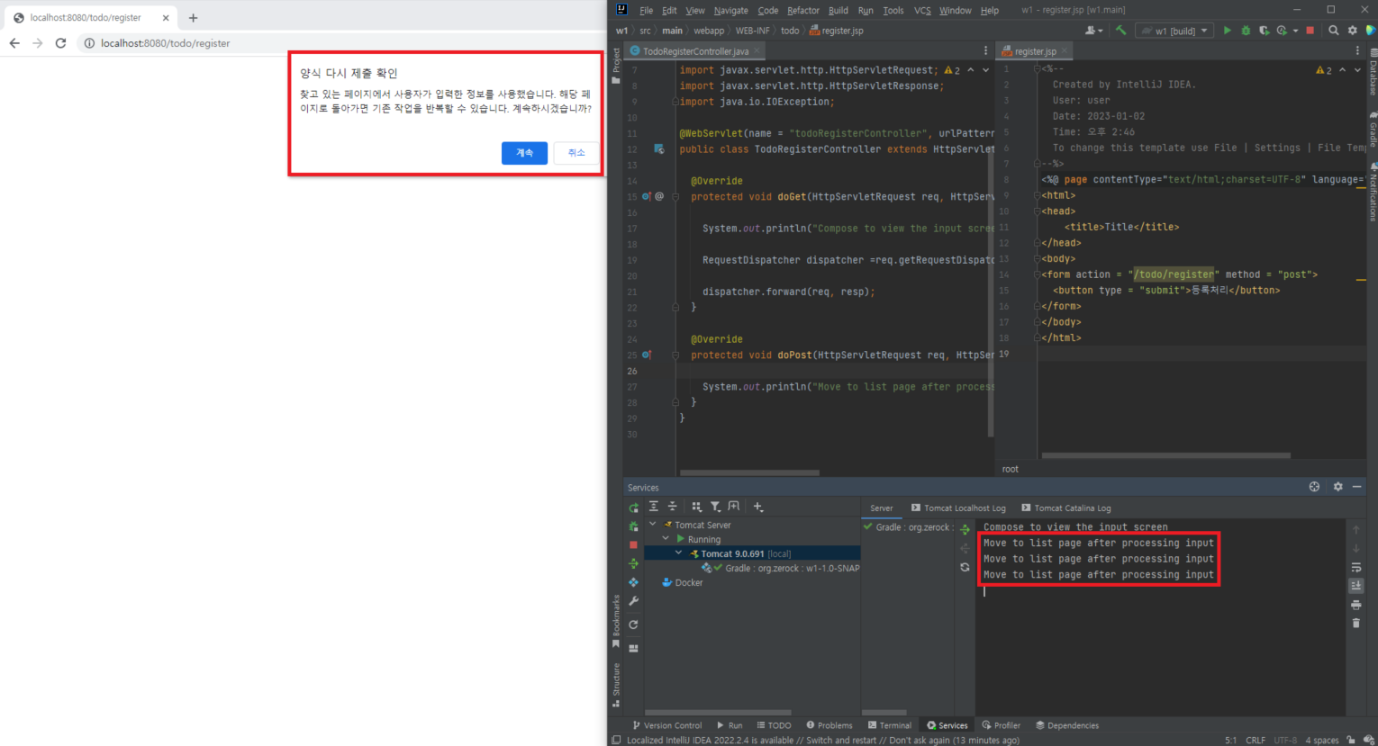Select the Docker service node

click(x=682, y=582)
